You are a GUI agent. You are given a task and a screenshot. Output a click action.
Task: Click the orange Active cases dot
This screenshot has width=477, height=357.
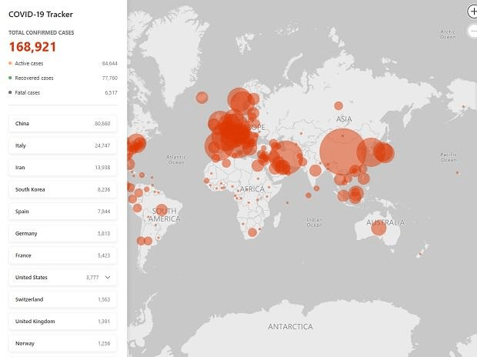pyautogui.click(x=10, y=63)
